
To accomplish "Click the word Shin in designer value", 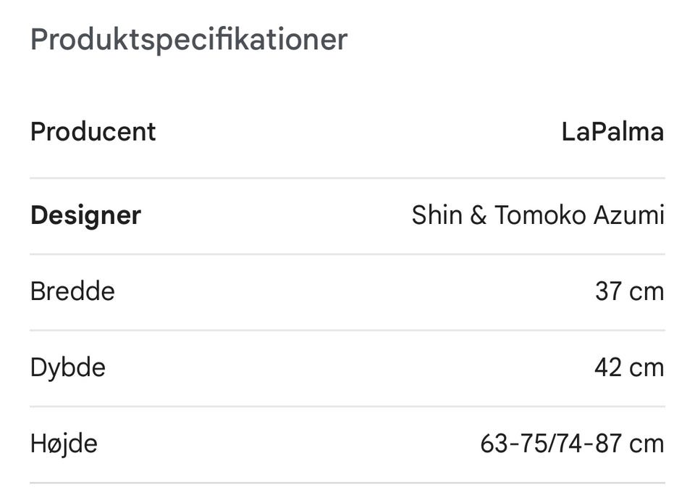I will point(436,215).
